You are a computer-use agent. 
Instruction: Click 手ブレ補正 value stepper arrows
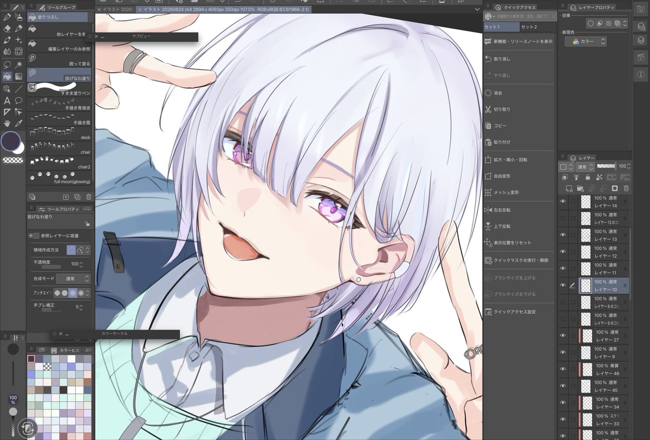(81, 307)
